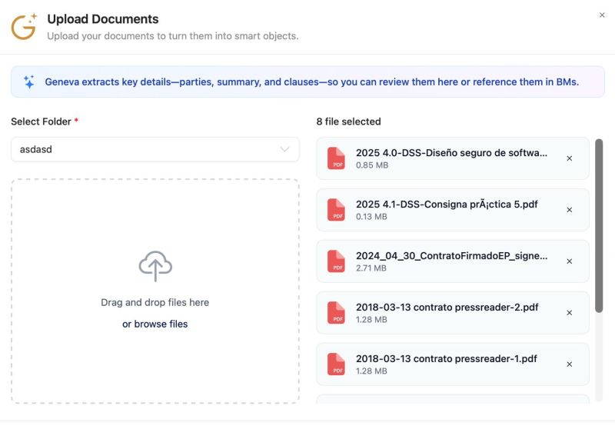Screen dimensions: 615x429
Task: Remove file 2025 4.0-DSS-Diseño seguro de softwa
Action: 570,158
